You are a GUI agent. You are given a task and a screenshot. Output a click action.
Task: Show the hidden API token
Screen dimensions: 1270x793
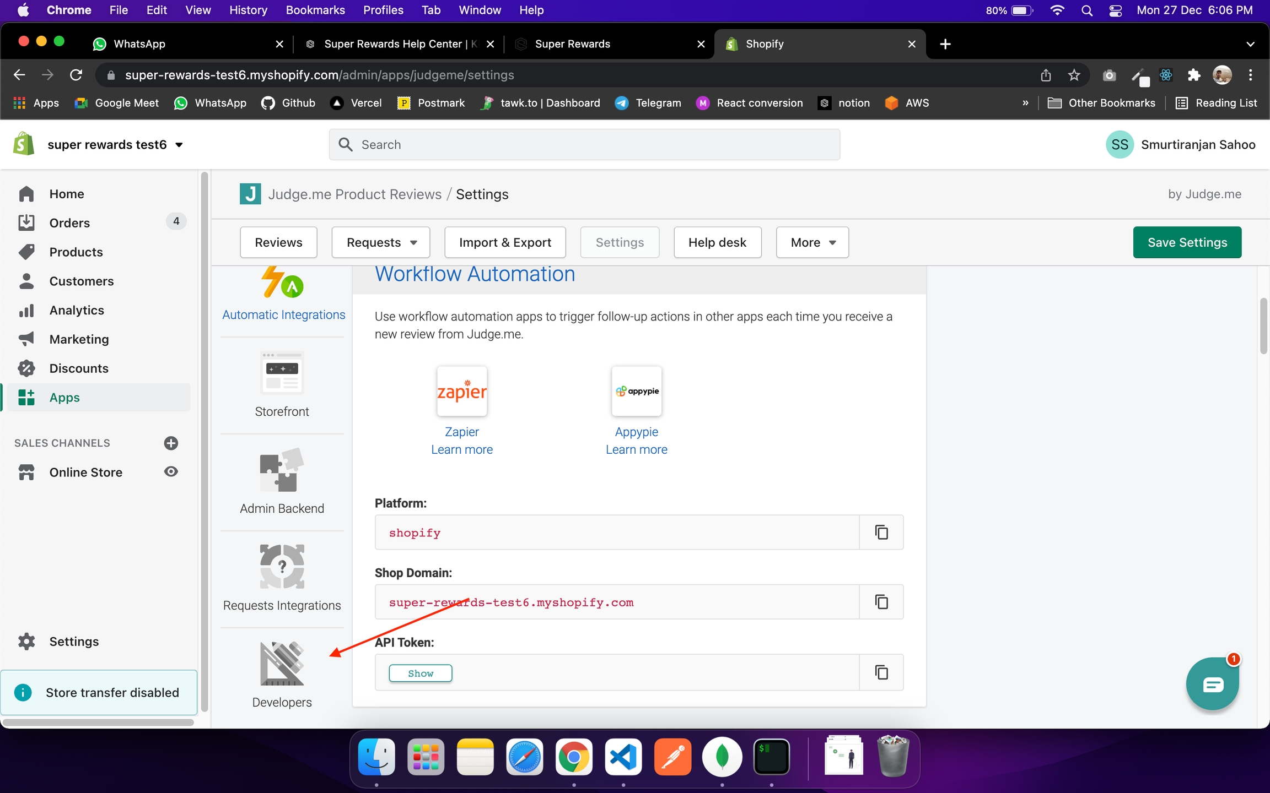(420, 673)
